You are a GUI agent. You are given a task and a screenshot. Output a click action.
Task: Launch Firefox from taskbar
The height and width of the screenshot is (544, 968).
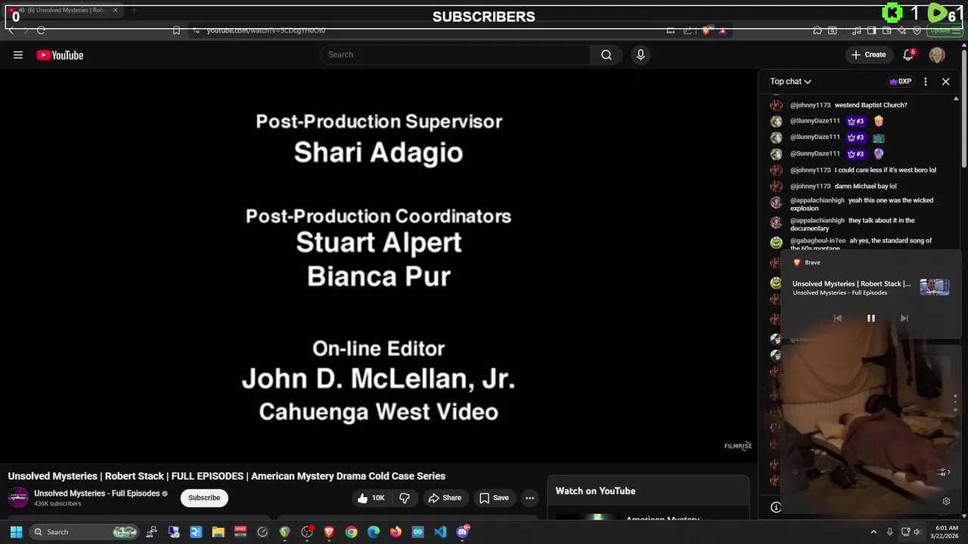pos(396,532)
